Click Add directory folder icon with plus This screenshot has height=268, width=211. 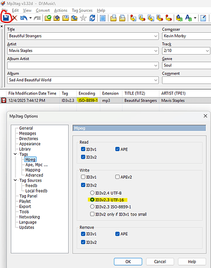coord(56,18)
